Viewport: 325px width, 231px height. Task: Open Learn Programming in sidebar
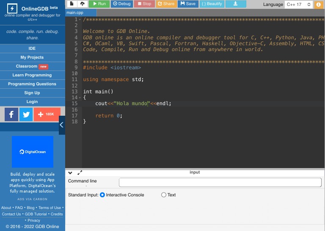point(32,75)
